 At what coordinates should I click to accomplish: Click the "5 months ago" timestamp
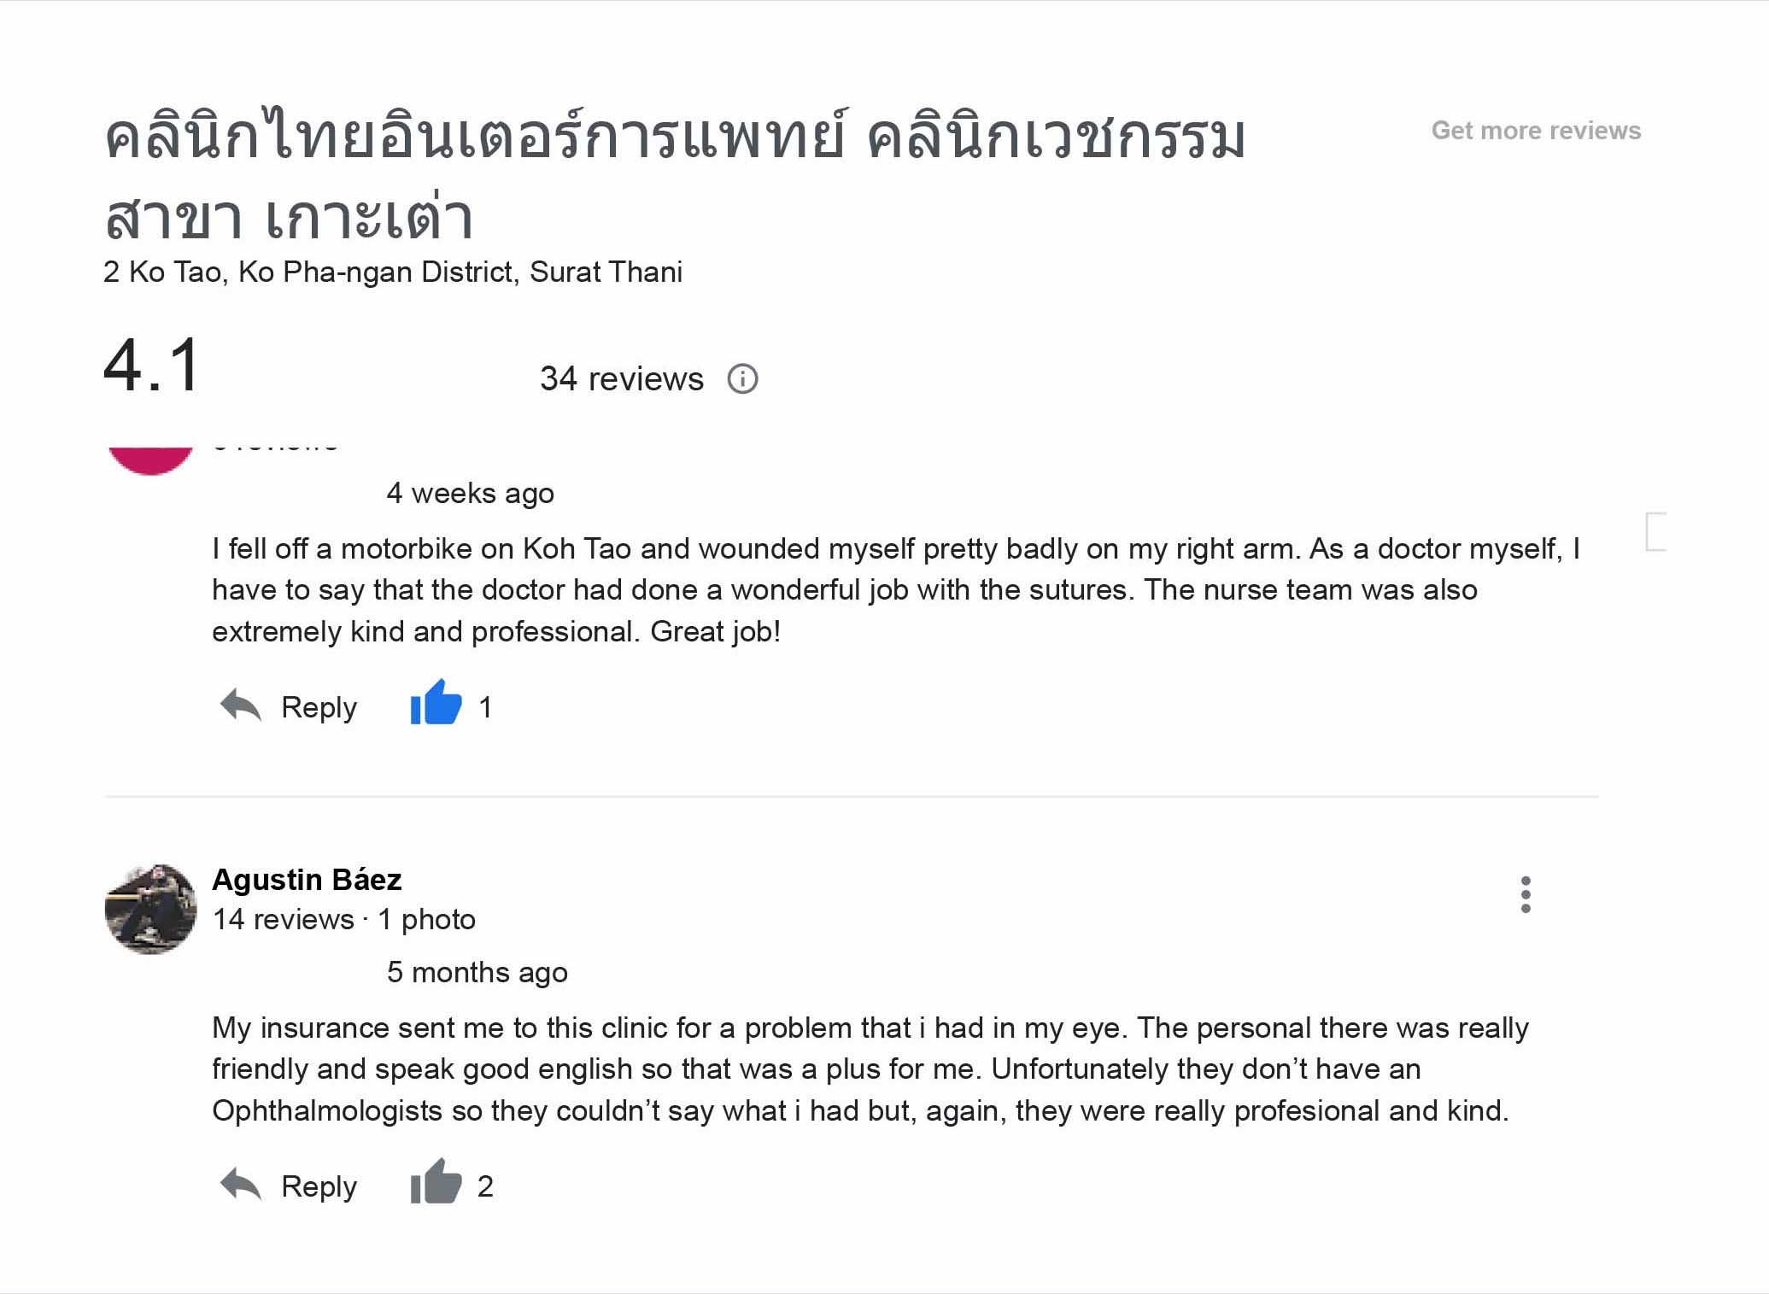pos(477,972)
